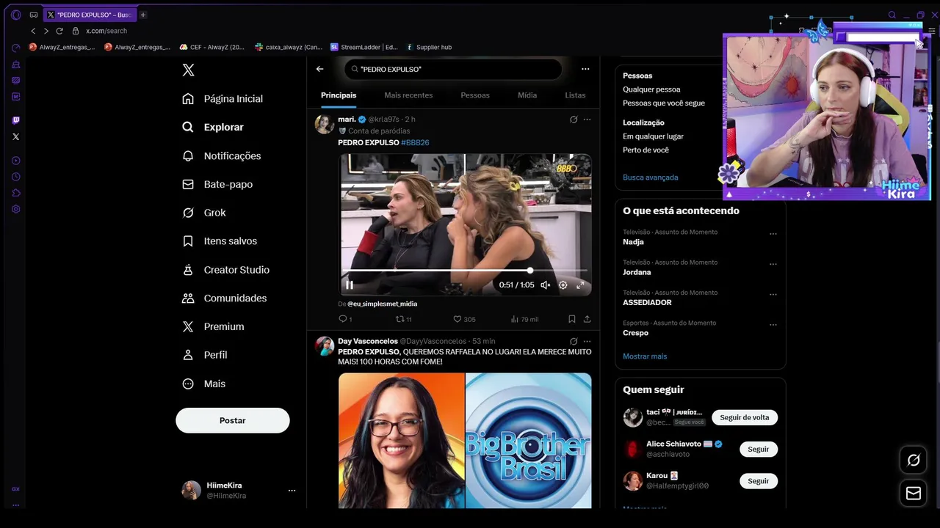
Task: Open options for the ASSEDIADOR trend
Action: 773,295
